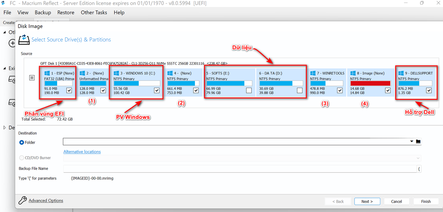Open the View menu

coord(23,12)
